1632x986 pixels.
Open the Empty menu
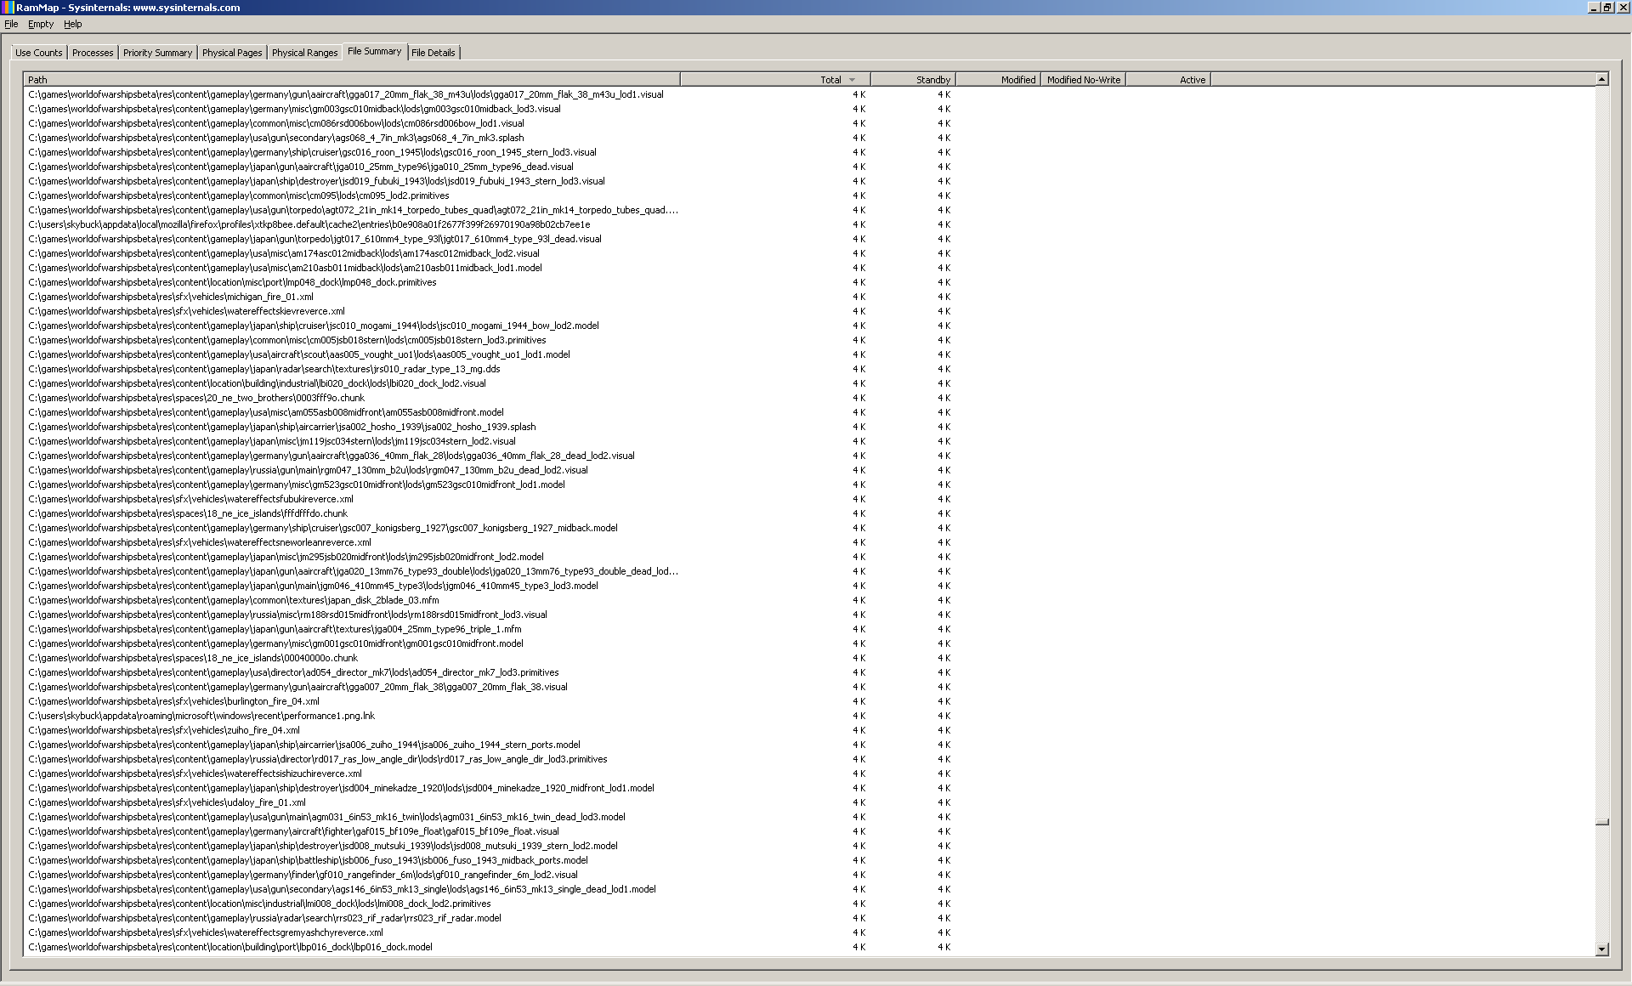[41, 24]
